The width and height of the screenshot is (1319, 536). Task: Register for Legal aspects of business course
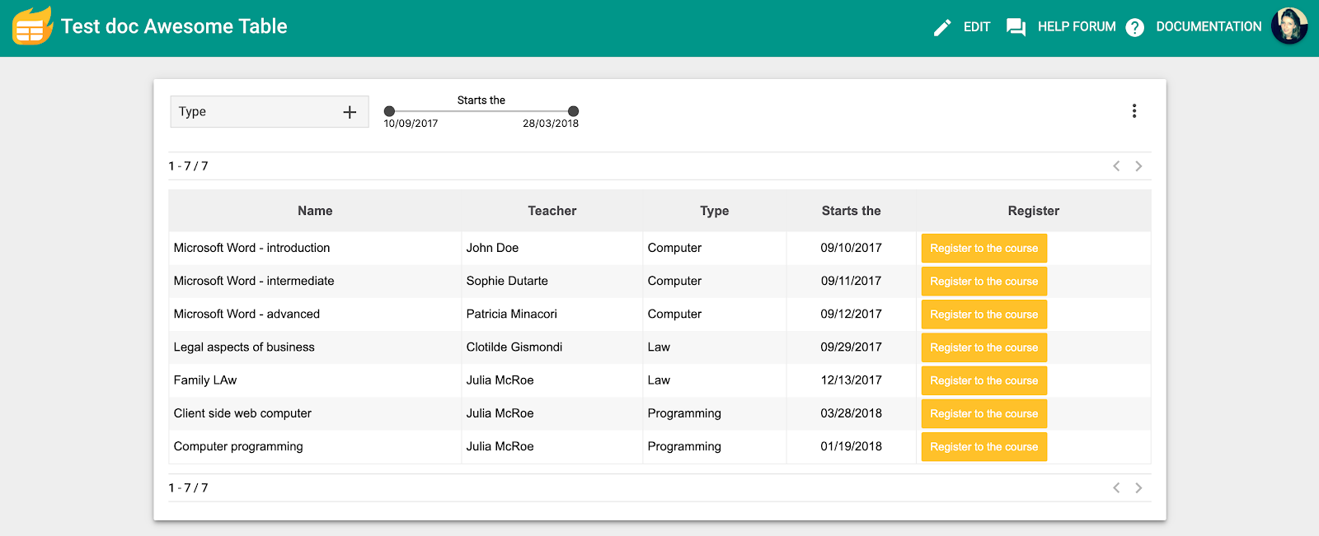(984, 347)
